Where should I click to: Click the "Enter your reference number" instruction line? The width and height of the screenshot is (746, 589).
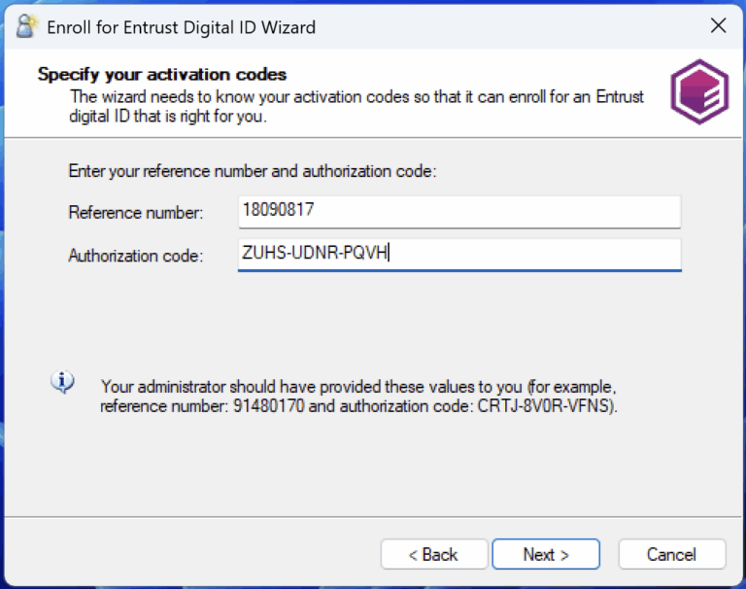pos(253,171)
